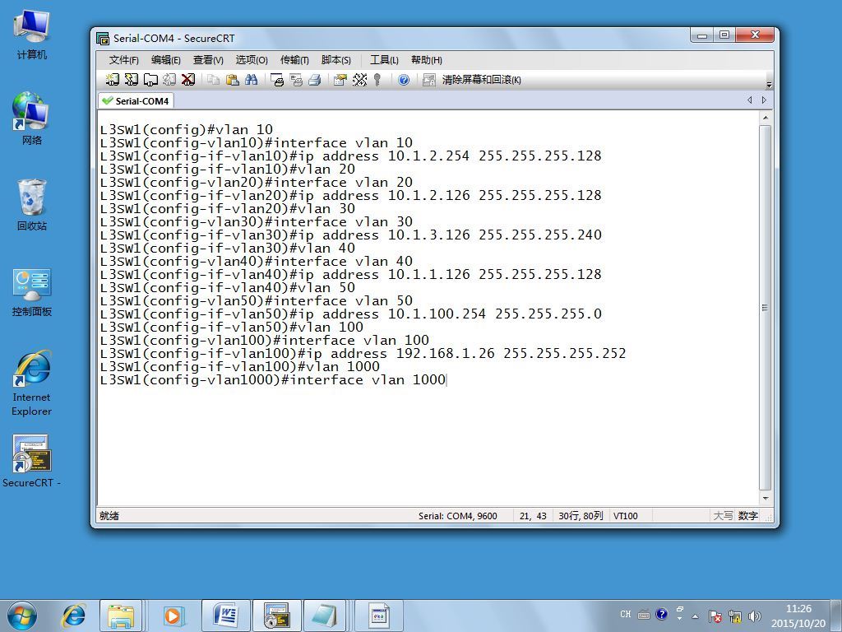Image resolution: width=842 pixels, height=632 pixels.
Task: Click the 'ip address 10.1.100.254' line
Action: (350, 314)
